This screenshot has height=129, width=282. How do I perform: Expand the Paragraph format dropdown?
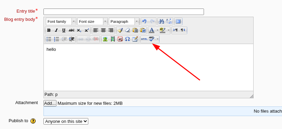pyautogui.click(x=124, y=21)
